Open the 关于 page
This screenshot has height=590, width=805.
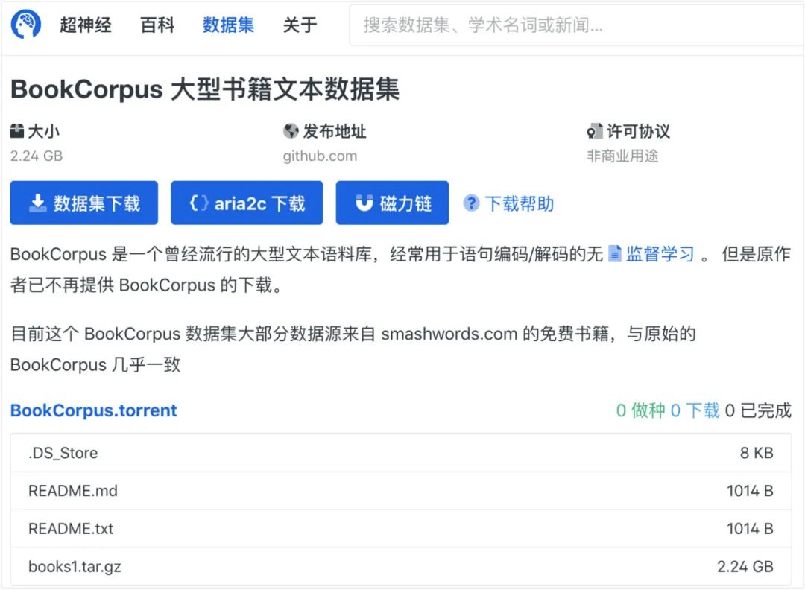tap(300, 25)
